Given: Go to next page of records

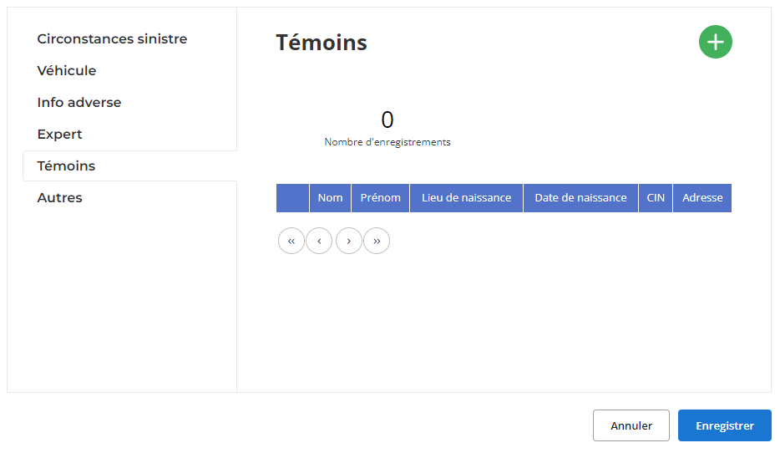Looking at the screenshot, I should (x=349, y=241).
